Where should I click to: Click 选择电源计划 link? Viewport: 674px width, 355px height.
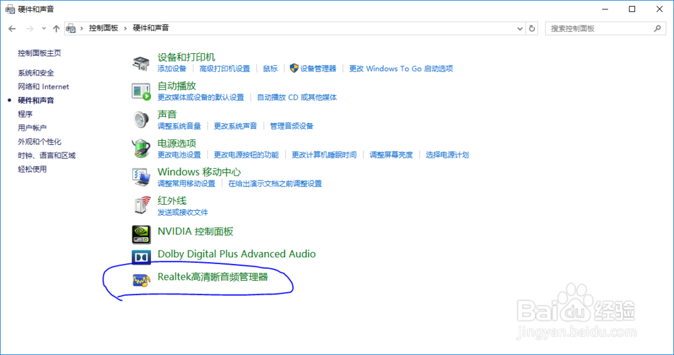[x=448, y=155]
